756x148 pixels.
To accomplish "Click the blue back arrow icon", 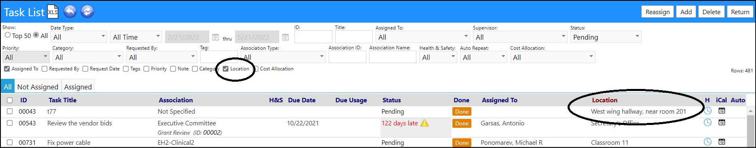I will (70, 11).
